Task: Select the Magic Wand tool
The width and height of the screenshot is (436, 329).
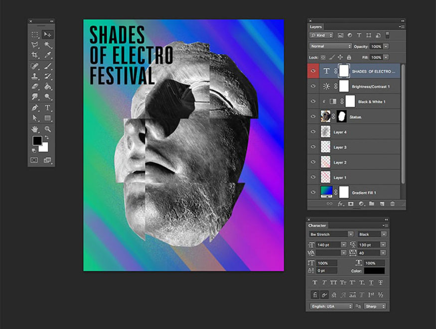Action: [x=47, y=45]
